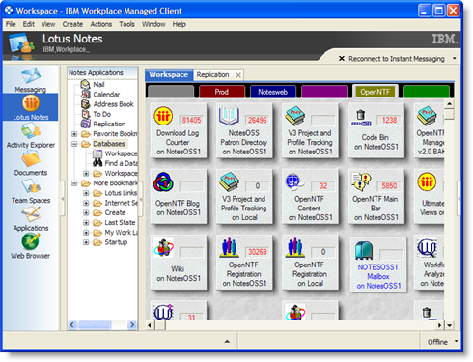
Task: Open Documents in the sidebar
Action: point(31,163)
